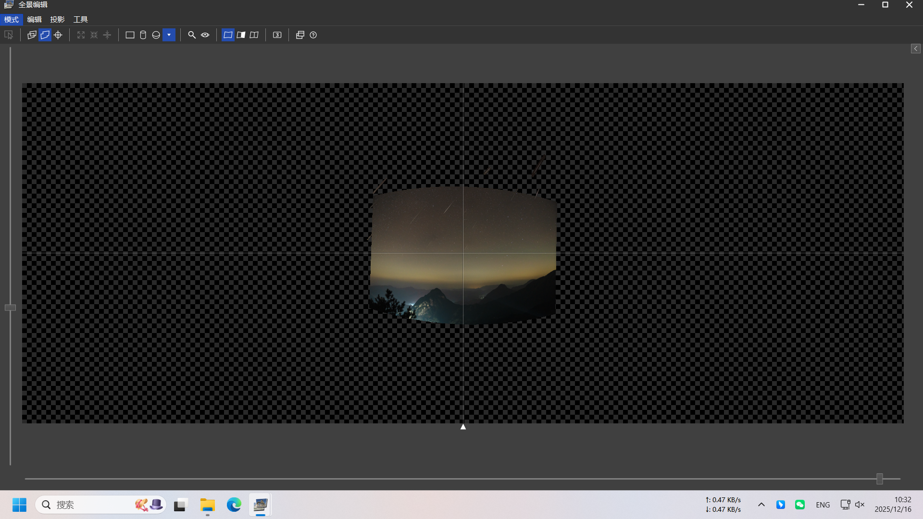Open the projection type dropdown arrow

(169, 35)
